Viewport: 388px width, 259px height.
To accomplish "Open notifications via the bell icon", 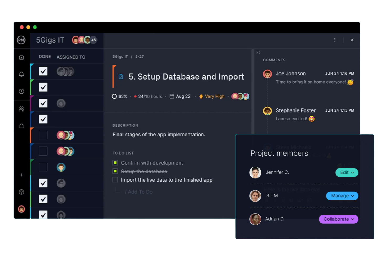I will tap(21, 74).
